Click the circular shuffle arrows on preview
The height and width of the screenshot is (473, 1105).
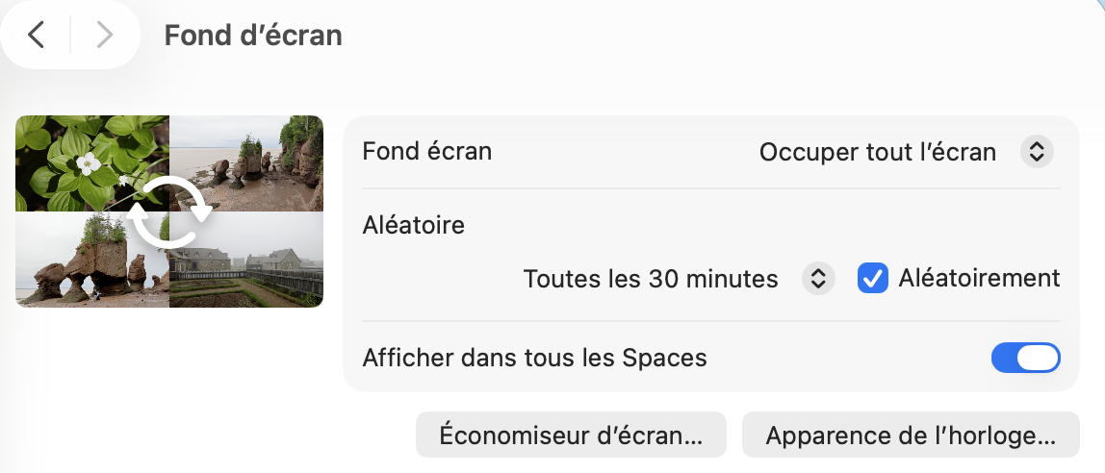coord(169,212)
